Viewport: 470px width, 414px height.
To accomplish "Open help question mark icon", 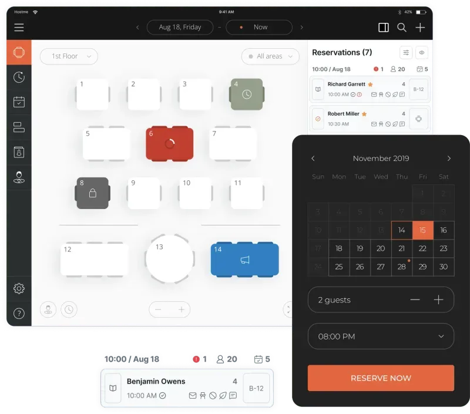I will point(19,314).
